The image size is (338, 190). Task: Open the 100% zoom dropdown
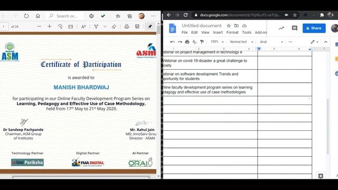pyautogui.click(x=217, y=42)
